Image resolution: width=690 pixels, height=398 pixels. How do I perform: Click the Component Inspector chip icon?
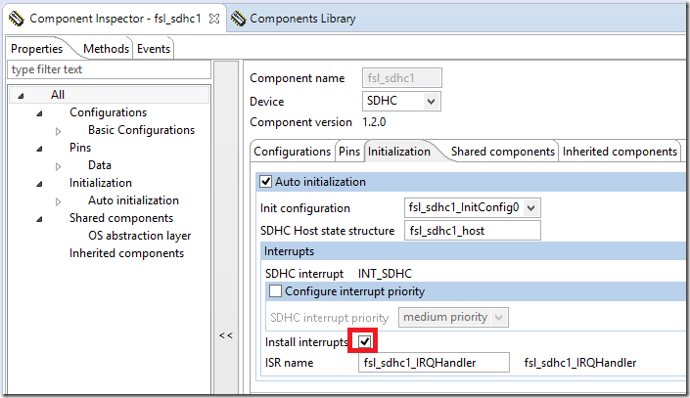(17, 19)
